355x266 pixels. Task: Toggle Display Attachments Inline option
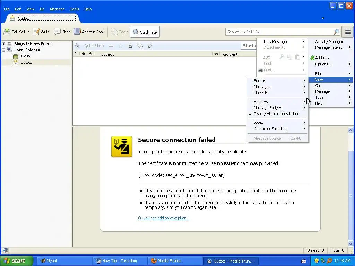(277, 114)
